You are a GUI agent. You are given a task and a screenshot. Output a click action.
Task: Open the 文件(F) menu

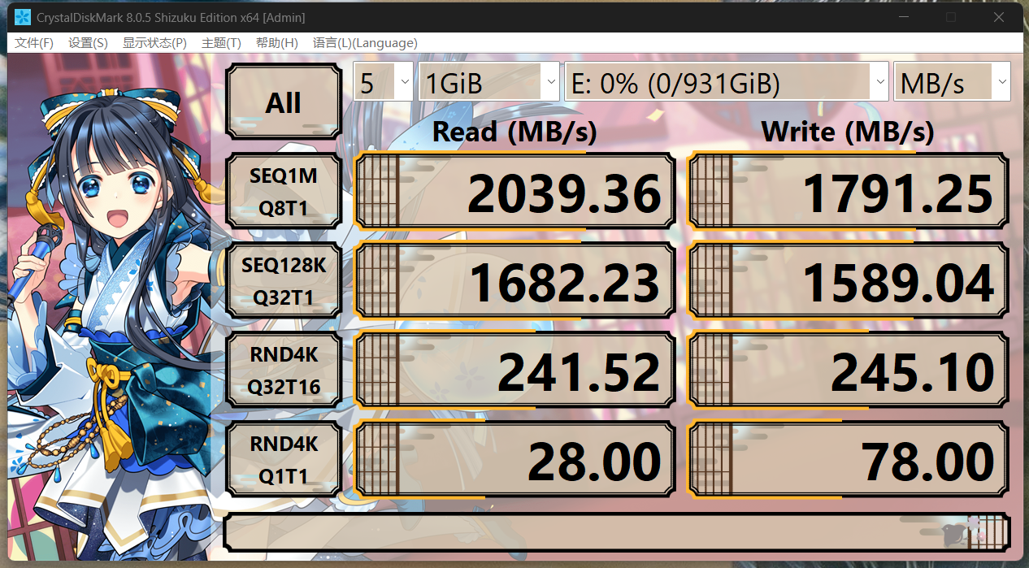(34, 43)
